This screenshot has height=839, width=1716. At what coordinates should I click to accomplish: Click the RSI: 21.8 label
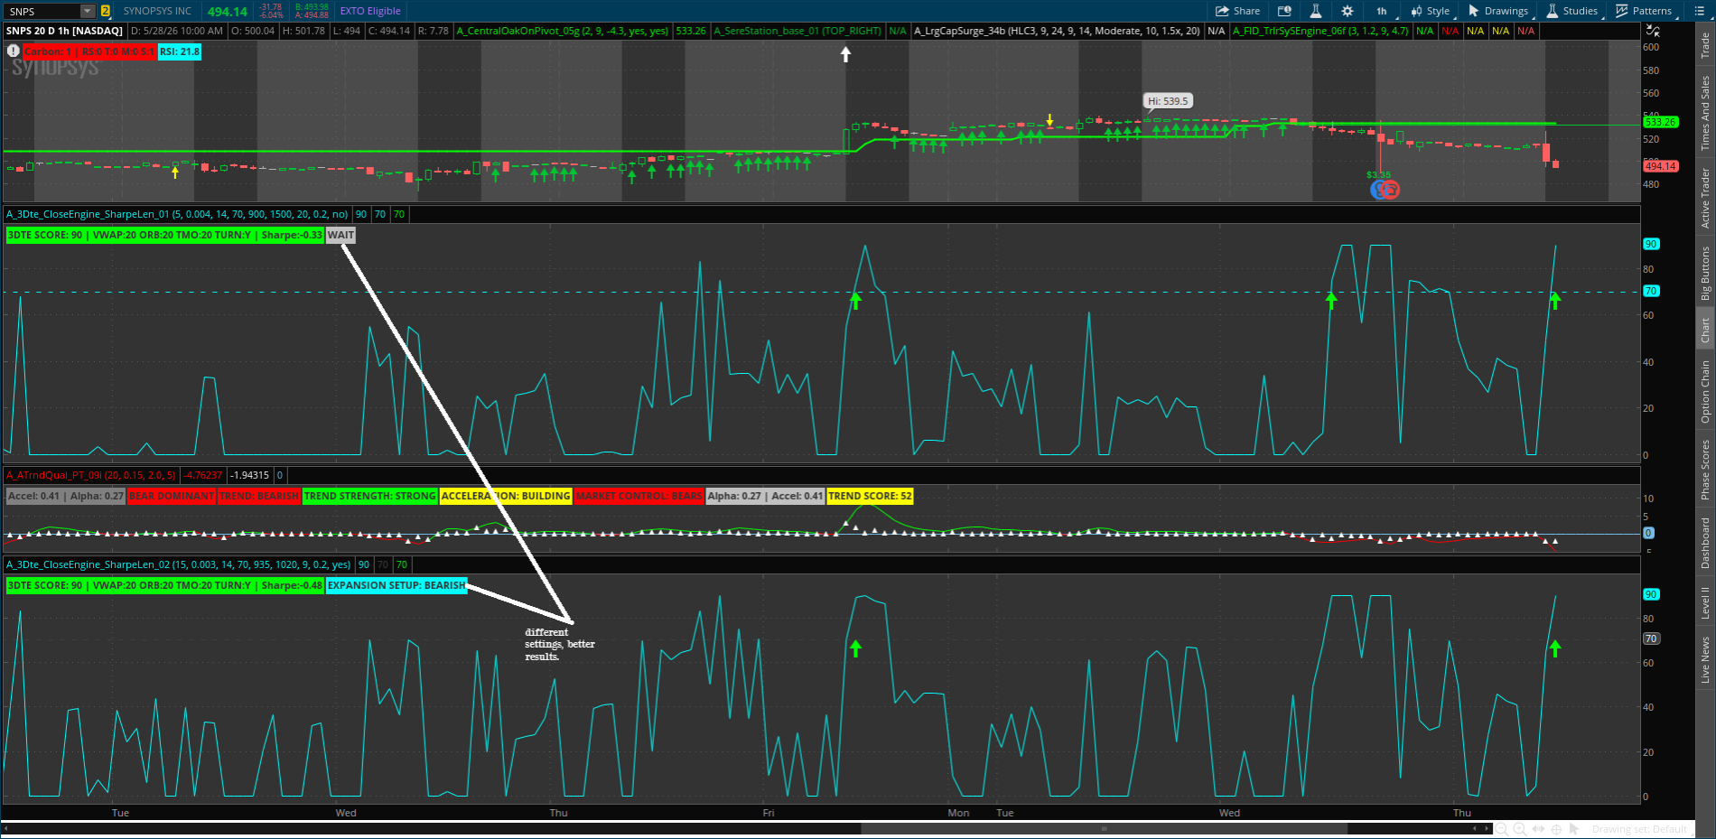click(x=180, y=51)
